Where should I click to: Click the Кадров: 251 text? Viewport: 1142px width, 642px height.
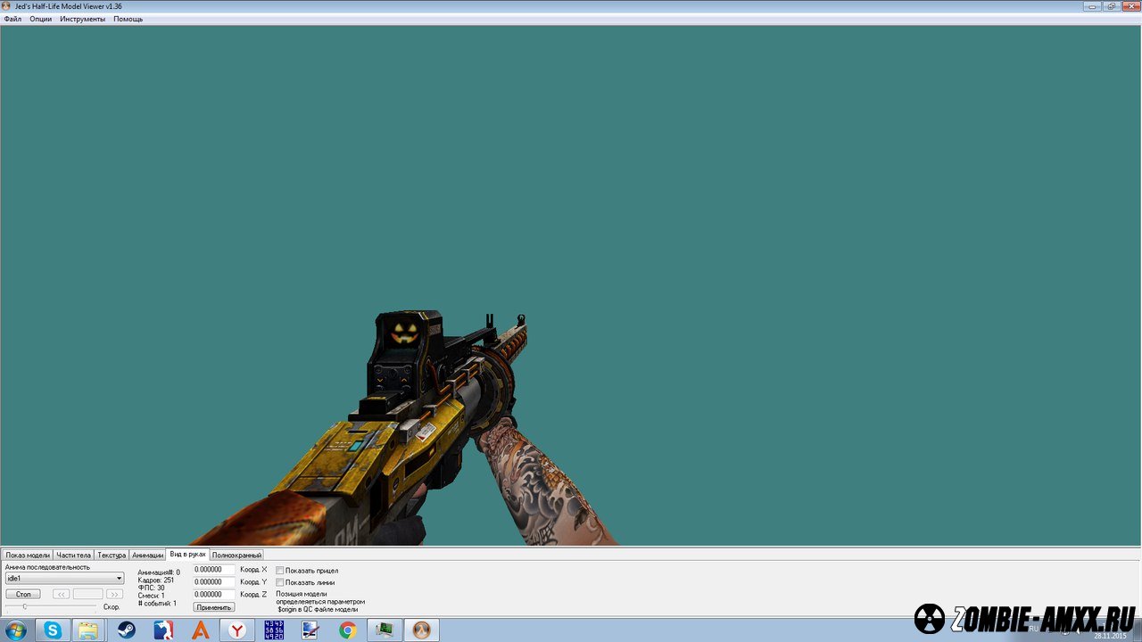pyautogui.click(x=156, y=580)
